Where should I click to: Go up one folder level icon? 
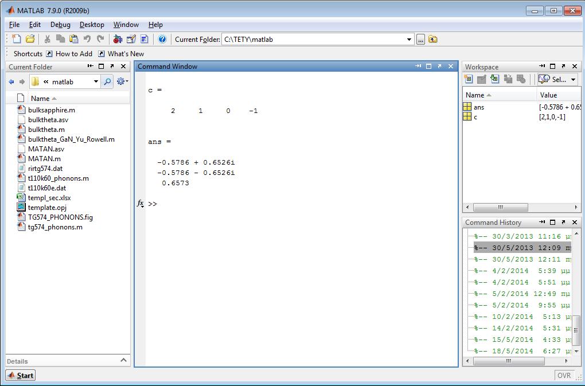click(x=433, y=39)
